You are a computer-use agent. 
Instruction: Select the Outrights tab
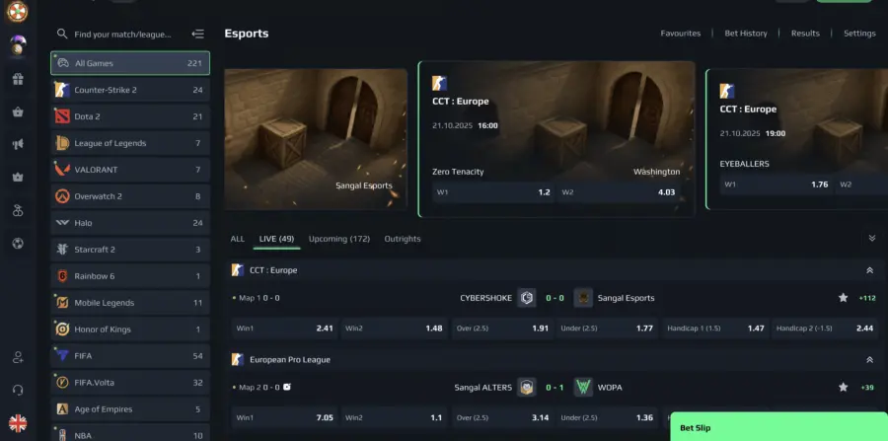[x=403, y=239]
